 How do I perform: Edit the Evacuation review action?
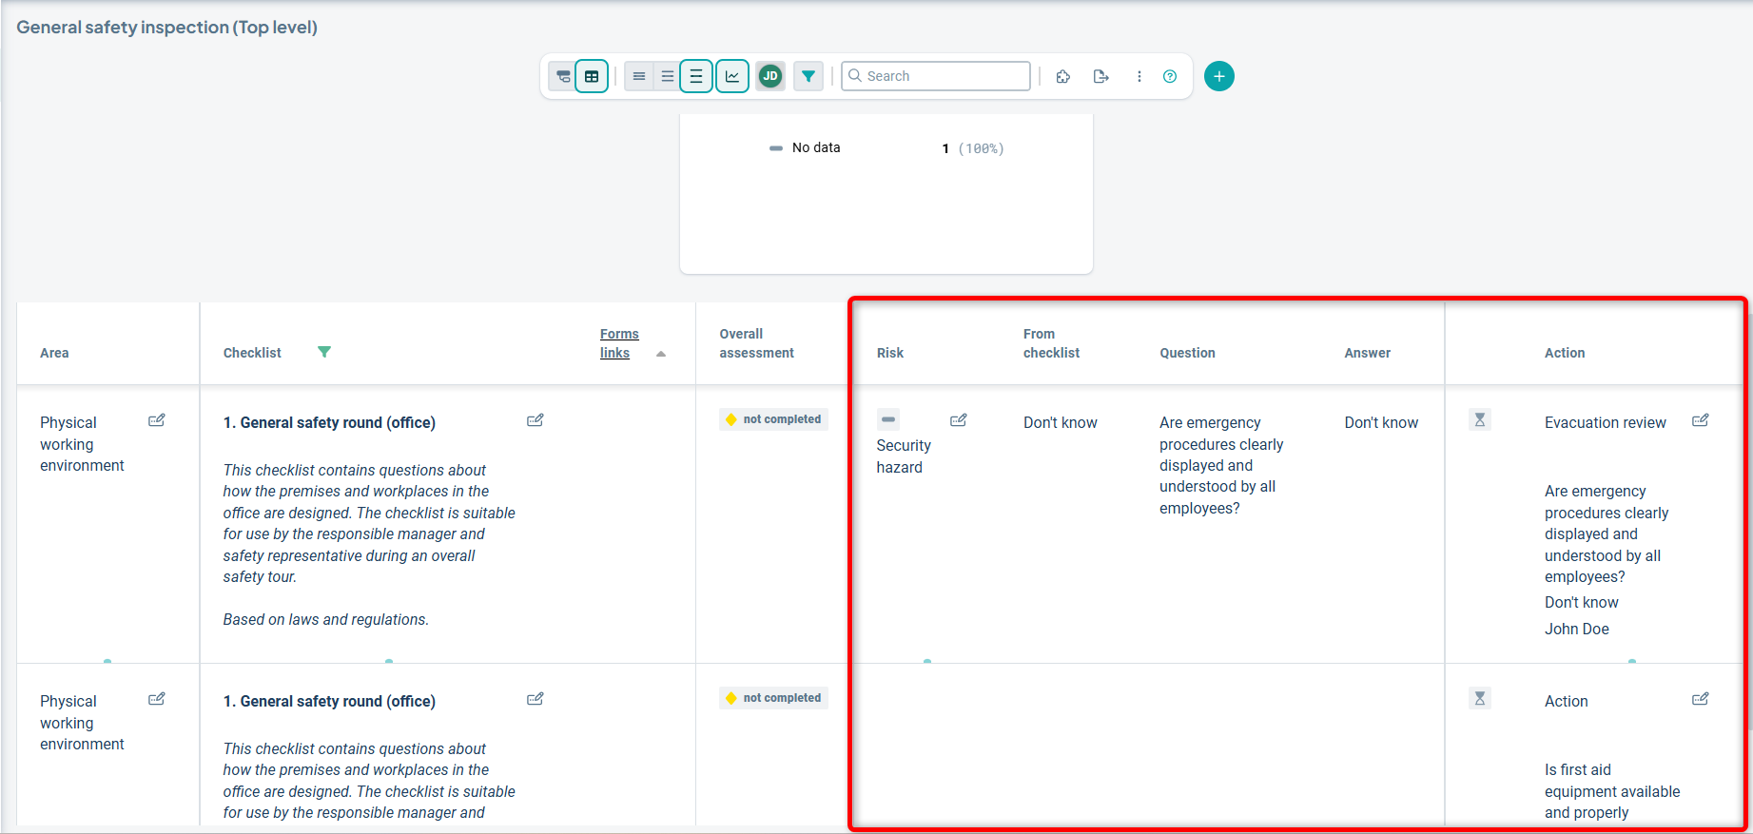1700,420
